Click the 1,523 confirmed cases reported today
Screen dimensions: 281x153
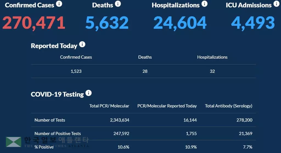[x=76, y=71]
